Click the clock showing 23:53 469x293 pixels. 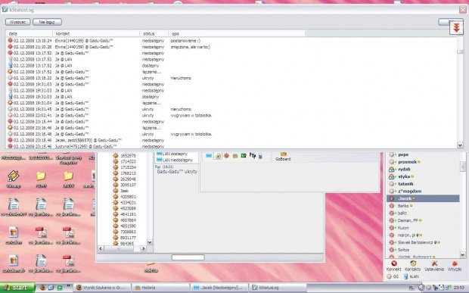click(x=459, y=288)
